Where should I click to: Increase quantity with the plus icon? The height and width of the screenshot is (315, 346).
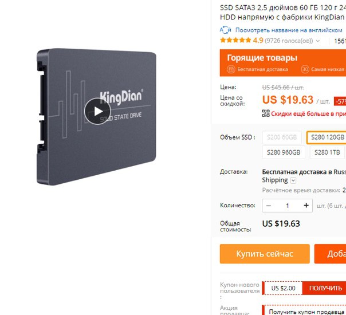pyautogui.click(x=306, y=206)
